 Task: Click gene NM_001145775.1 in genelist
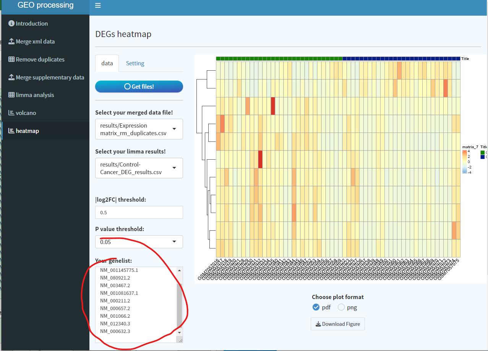tap(119, 270)
